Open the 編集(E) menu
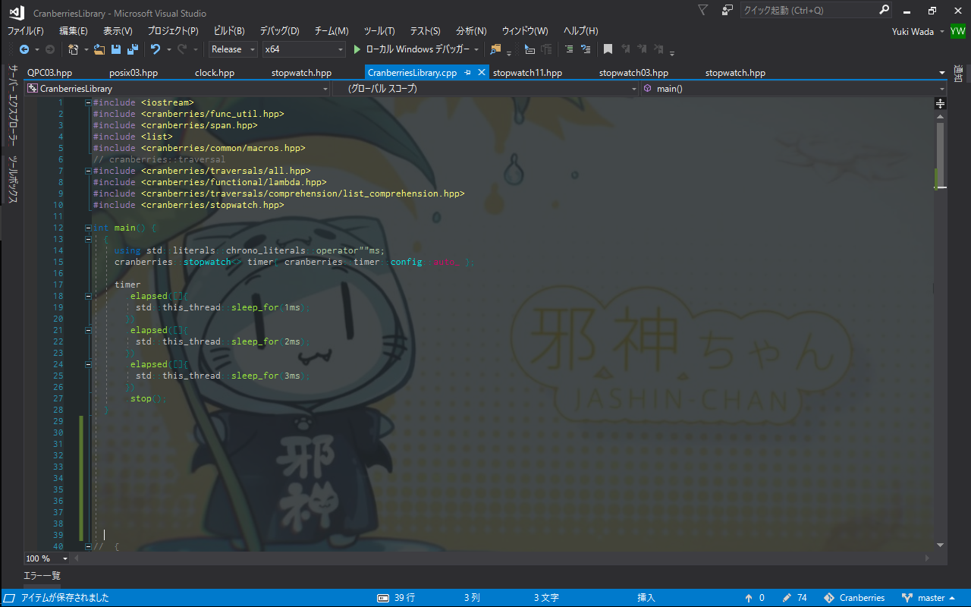971x607 pixels. (74, 31)
